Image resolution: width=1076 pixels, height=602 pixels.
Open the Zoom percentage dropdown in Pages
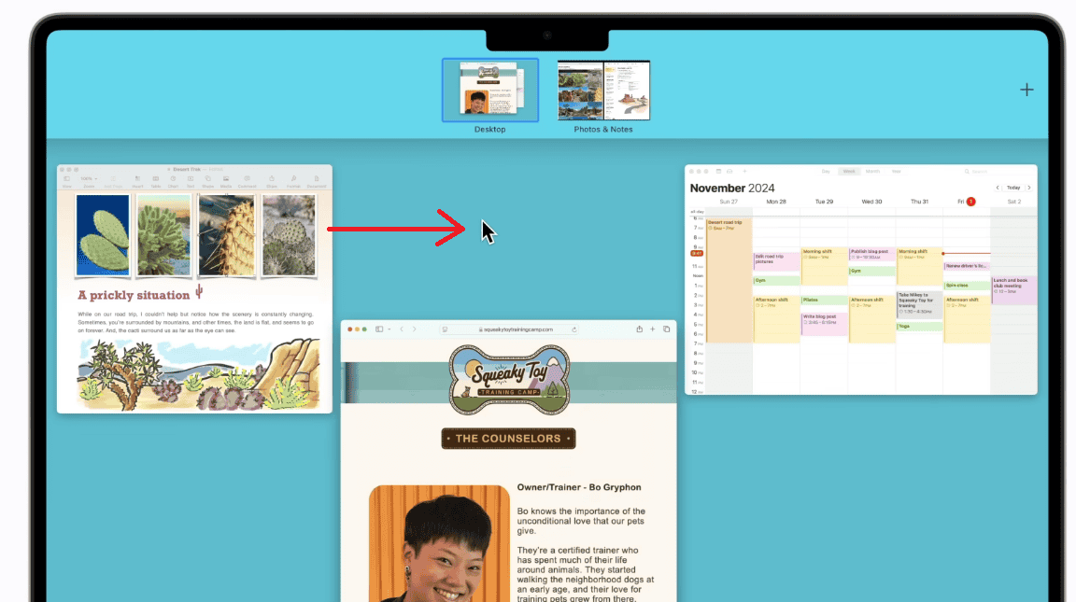89,178
